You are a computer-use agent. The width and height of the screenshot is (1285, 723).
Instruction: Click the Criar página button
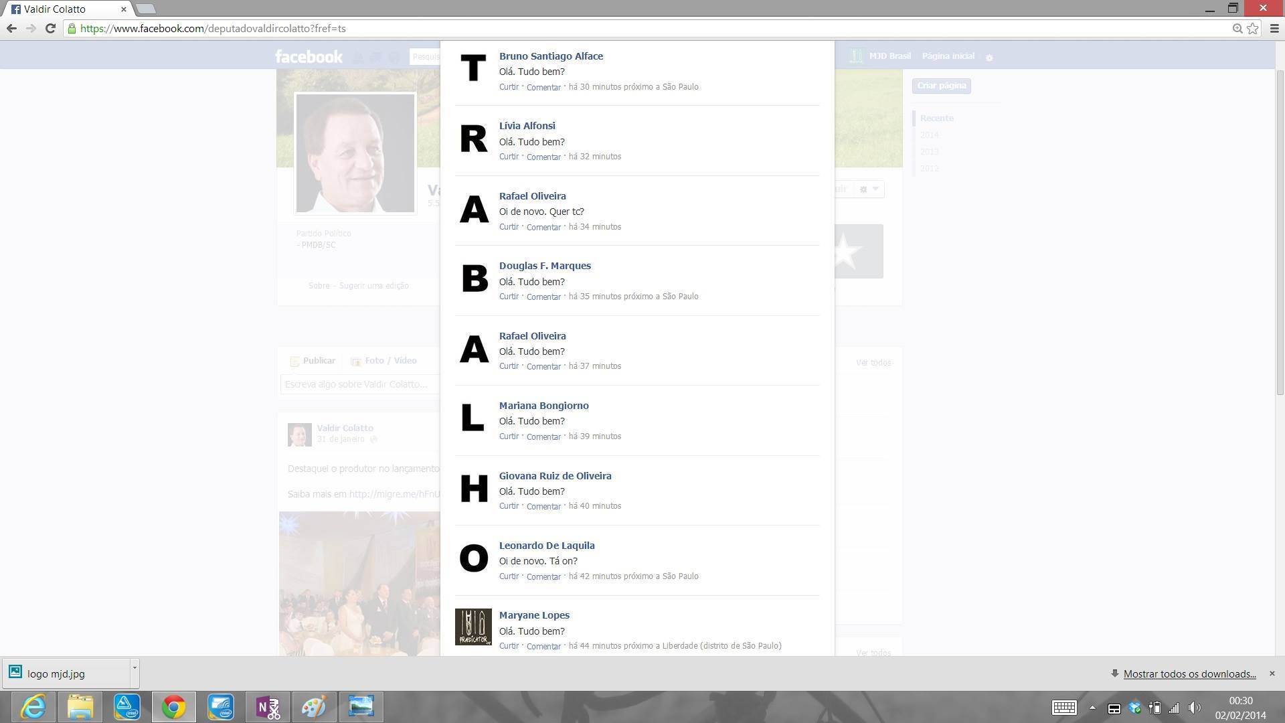coord(941,86)
